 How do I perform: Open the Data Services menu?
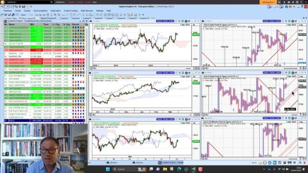[x=87, y=11]
